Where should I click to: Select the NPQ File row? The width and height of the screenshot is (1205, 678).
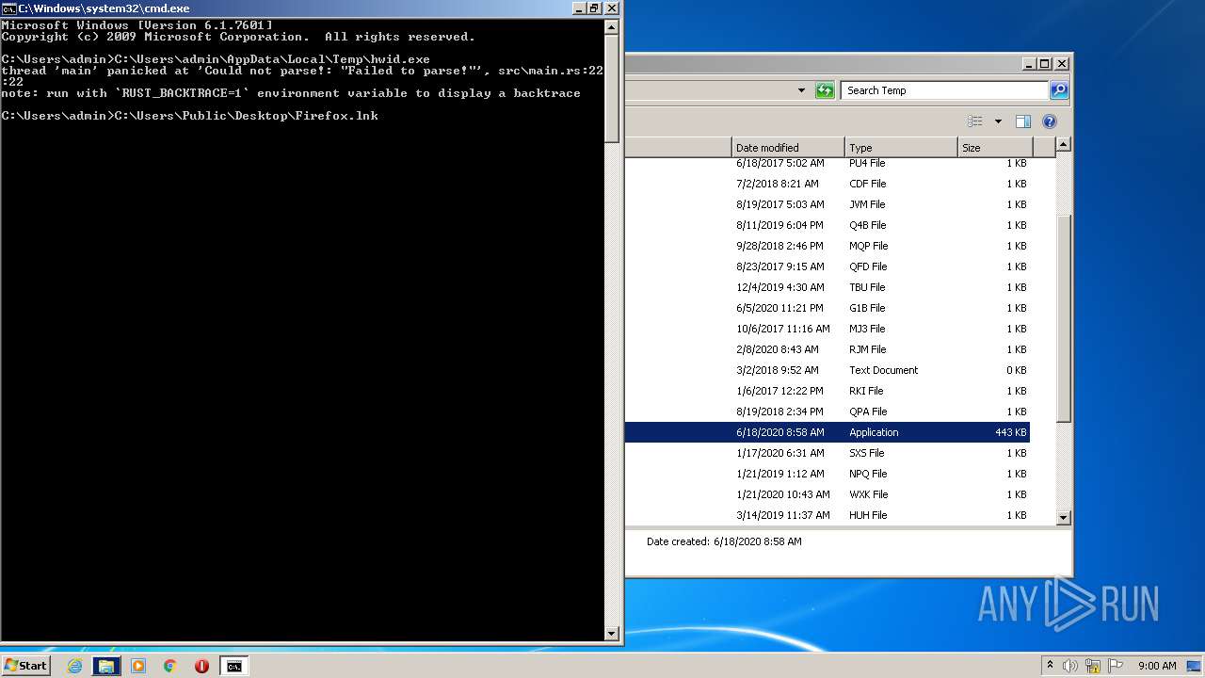pyautogui.click(x=827, y=474)
